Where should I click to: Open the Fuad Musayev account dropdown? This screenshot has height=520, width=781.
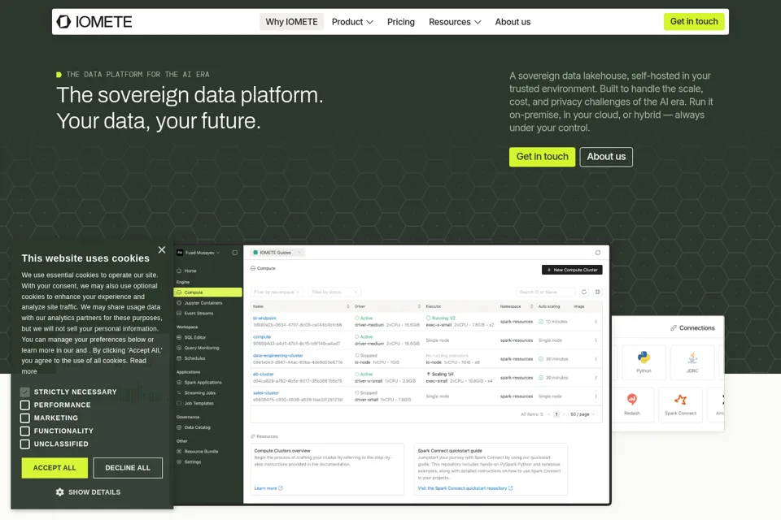pyautogui.click(x=199, y=253)
